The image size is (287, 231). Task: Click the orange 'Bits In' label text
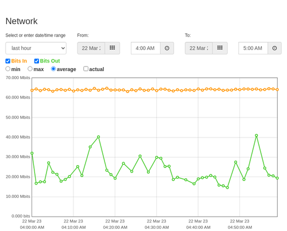19,61
